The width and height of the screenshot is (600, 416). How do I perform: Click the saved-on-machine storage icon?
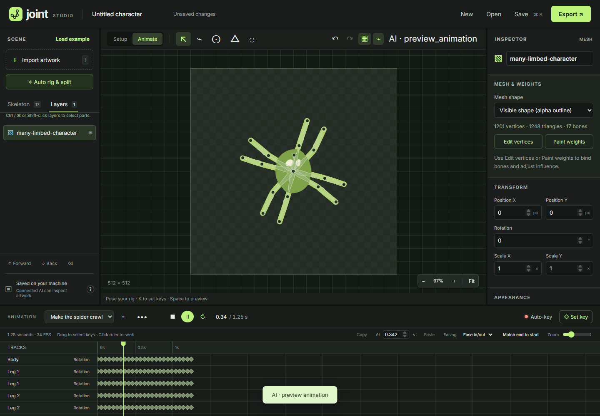coord(8,289)
